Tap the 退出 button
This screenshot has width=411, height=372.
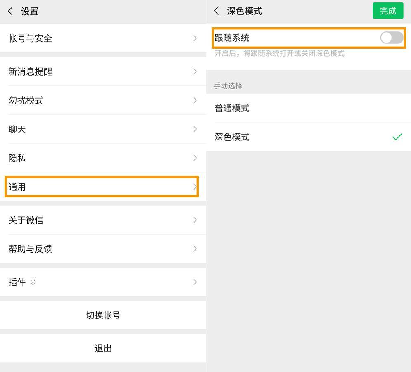pos(103,348)
